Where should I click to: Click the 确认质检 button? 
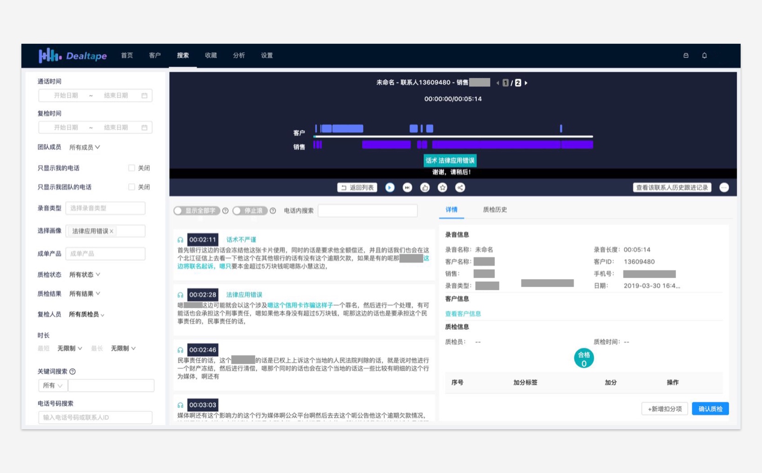pos(710,409)
